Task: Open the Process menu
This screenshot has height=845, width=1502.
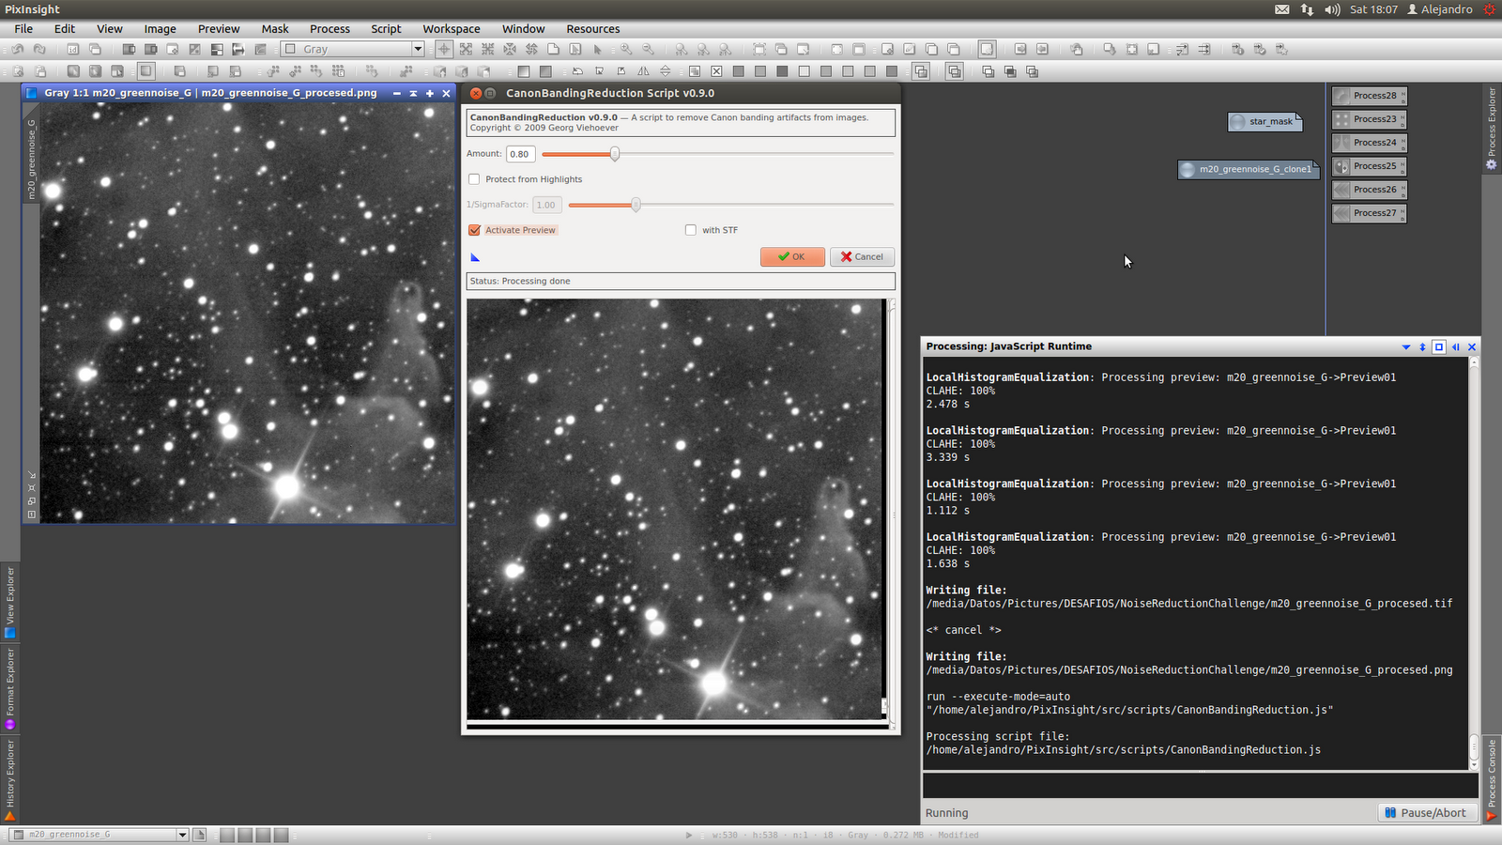Action: [x=330, y=29]
